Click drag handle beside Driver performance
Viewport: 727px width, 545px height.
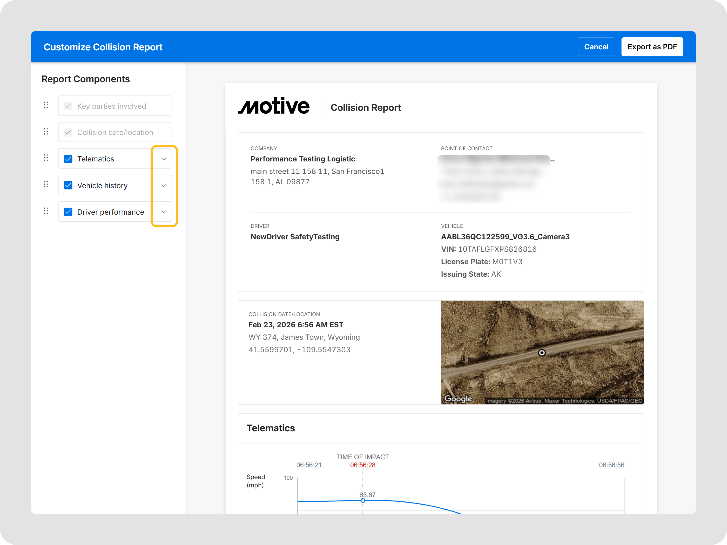tap(46, 211)
